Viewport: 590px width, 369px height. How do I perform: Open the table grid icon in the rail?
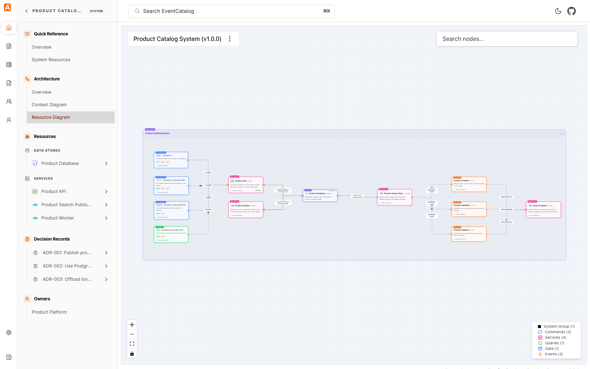click(9, 65)
